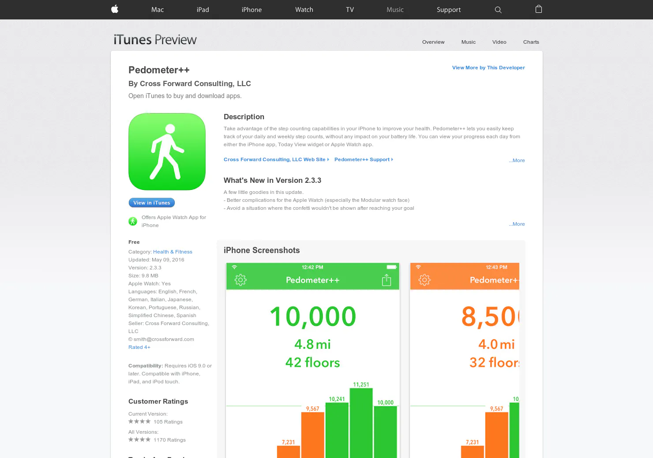Click 'Updated: May 09, 2016' text
The height and width of the screenshot is (458, 653).
(x=156, y=260)
